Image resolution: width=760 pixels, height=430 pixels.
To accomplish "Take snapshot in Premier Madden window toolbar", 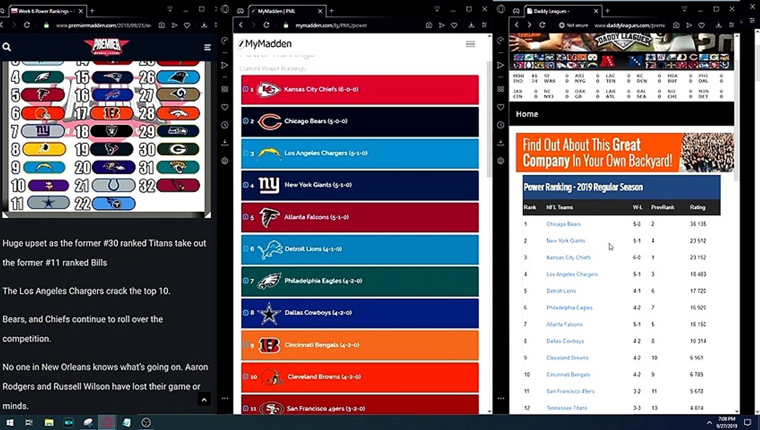I will coord(161,25).
